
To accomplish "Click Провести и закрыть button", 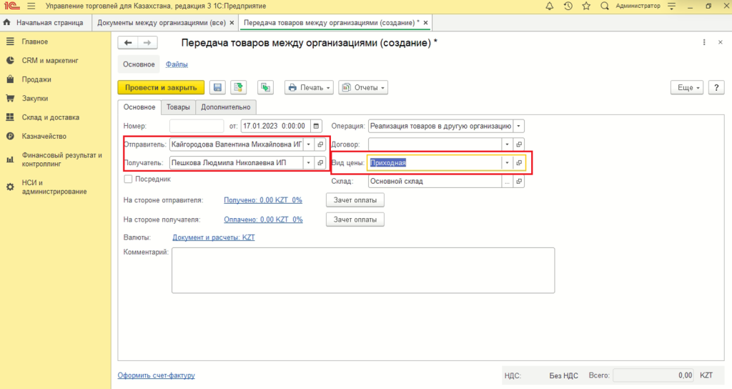I will click(161, 87).
